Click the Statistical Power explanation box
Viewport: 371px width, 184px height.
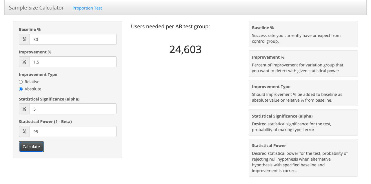(303, 158)
